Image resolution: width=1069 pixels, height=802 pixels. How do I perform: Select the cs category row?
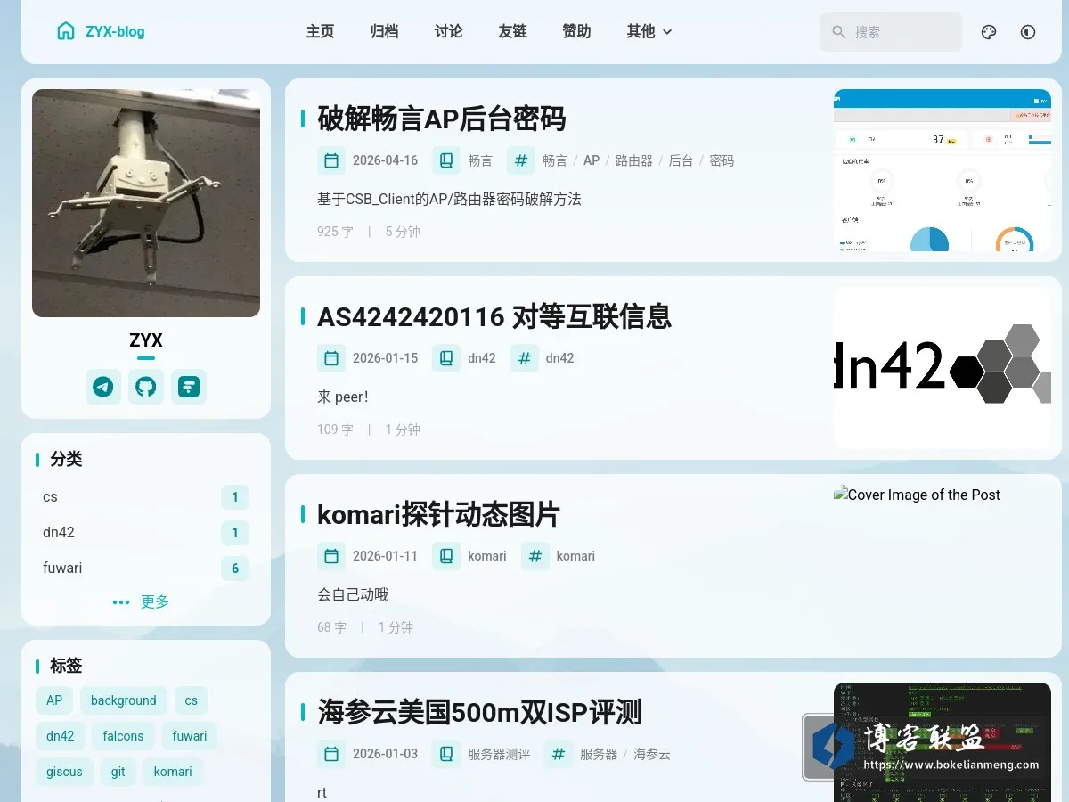(146, 497)
